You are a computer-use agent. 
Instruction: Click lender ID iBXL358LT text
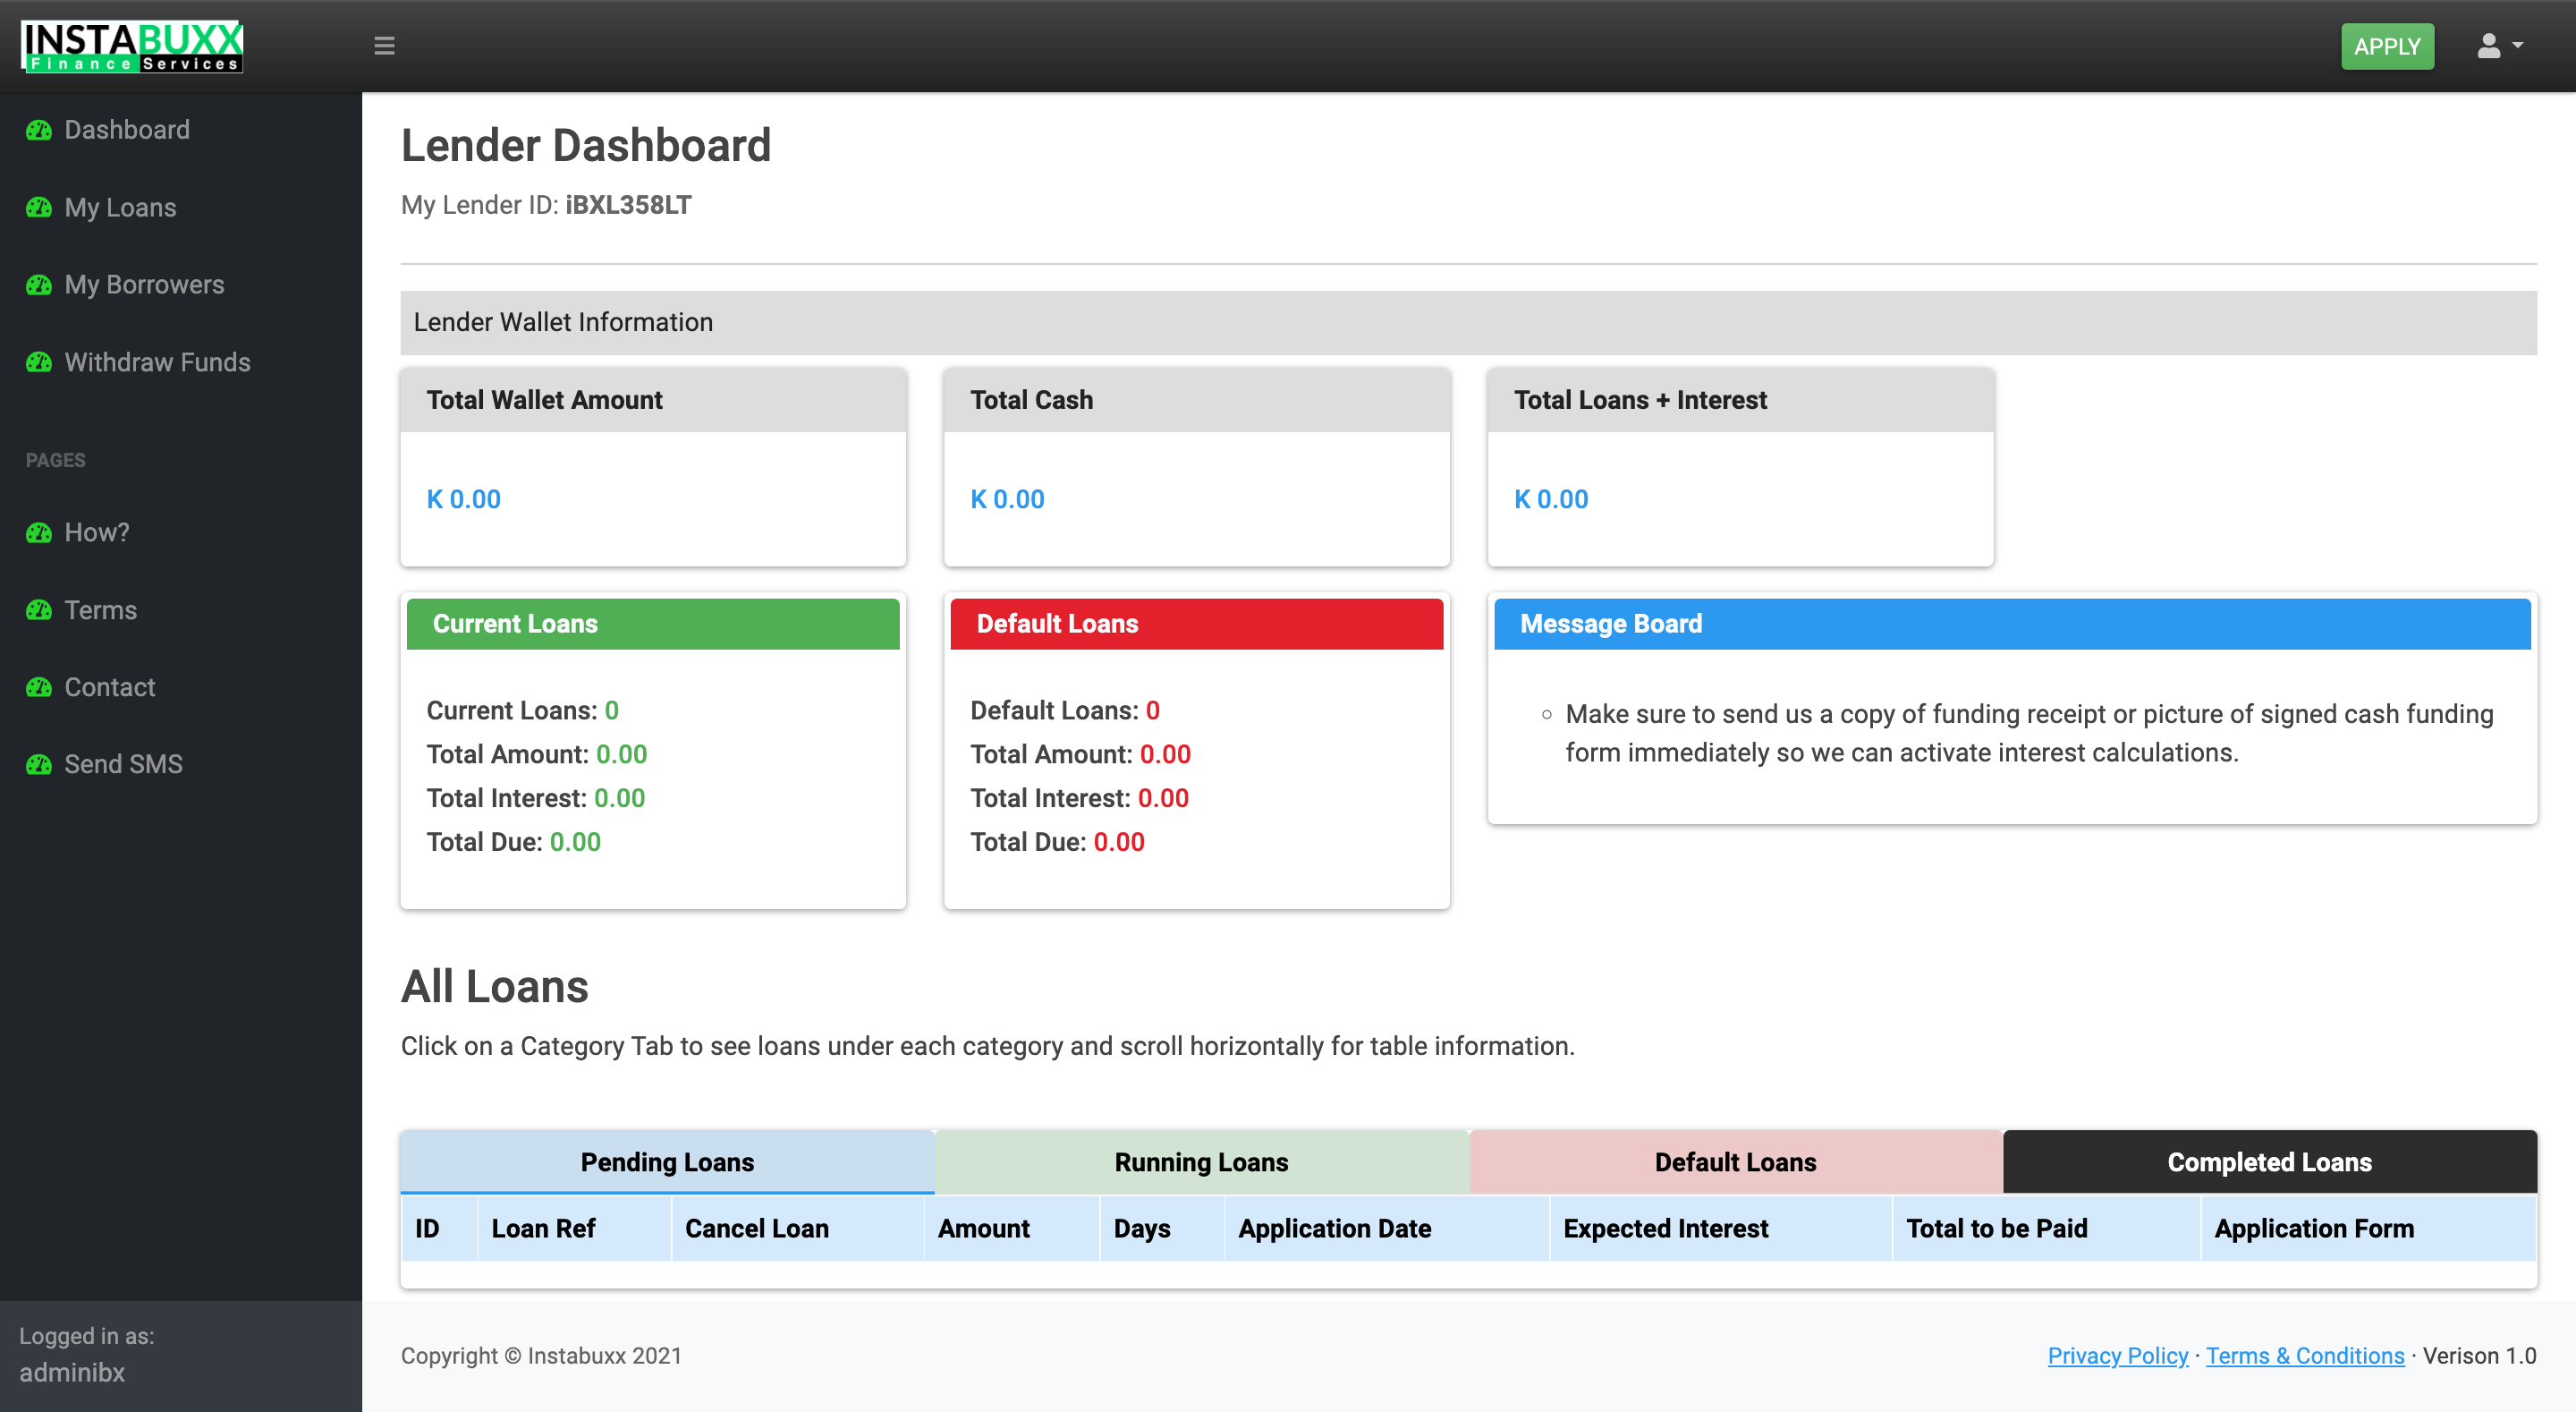click(628, 205)
